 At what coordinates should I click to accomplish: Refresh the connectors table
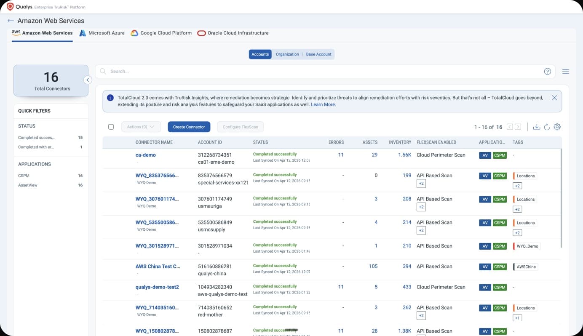tap(547, 127)
